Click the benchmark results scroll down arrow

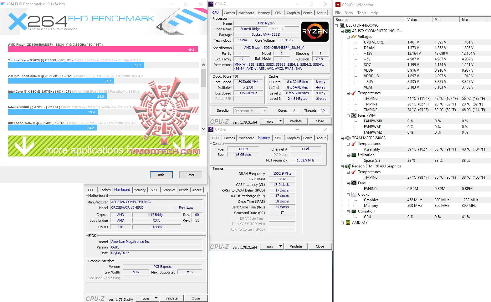point(203,129)
